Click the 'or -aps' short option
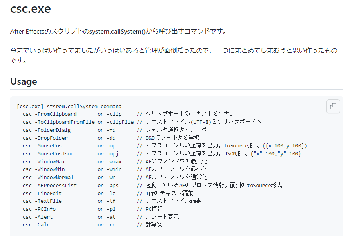This screenshot has width=352, height=236. 108,186
